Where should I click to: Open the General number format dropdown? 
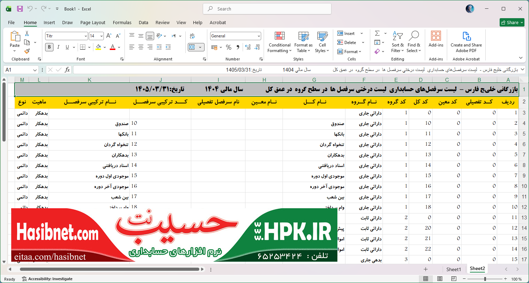[x=259, y=36]
